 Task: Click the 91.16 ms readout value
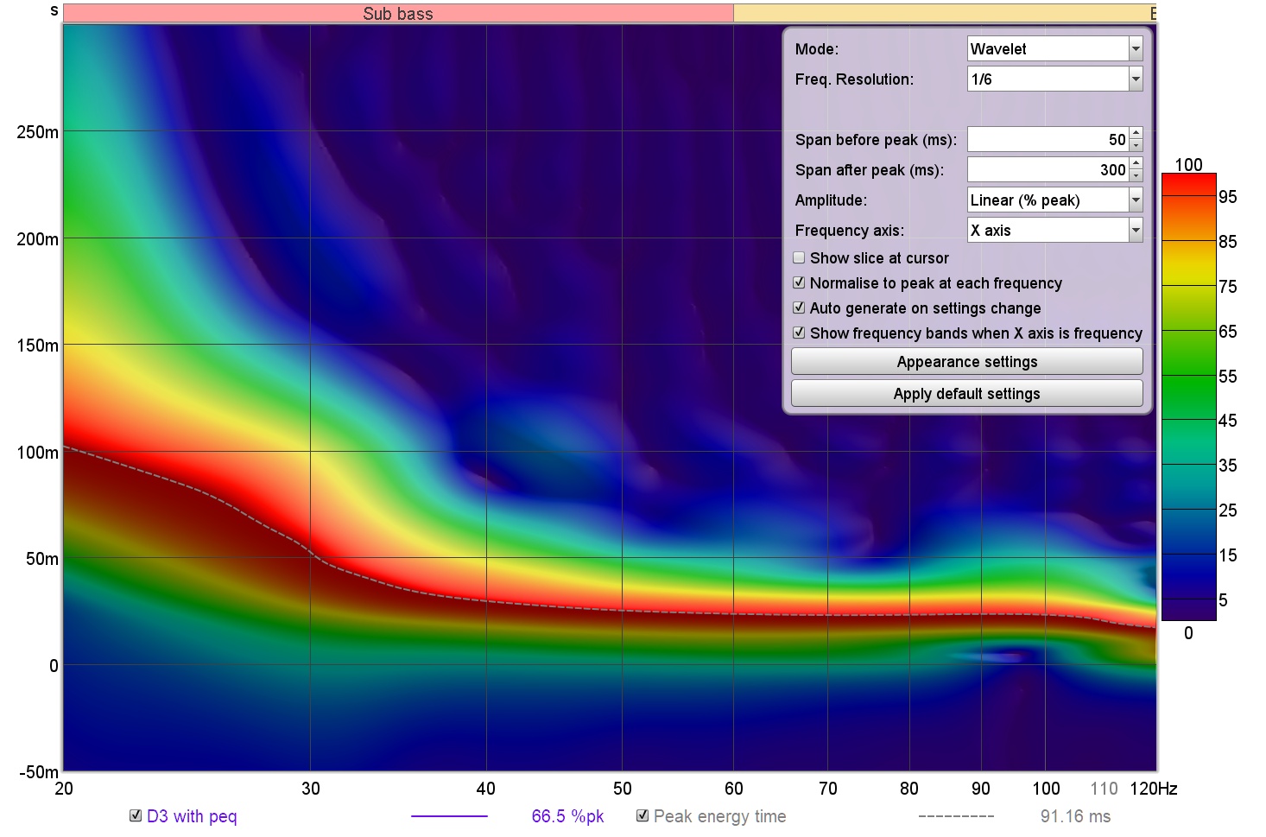tap(1075, 816)
